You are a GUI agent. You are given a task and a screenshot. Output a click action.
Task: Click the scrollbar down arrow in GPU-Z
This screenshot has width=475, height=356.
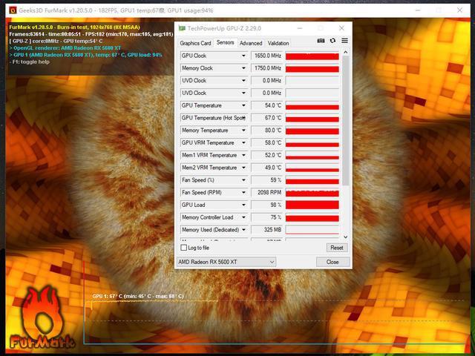(x=346, y=237)
